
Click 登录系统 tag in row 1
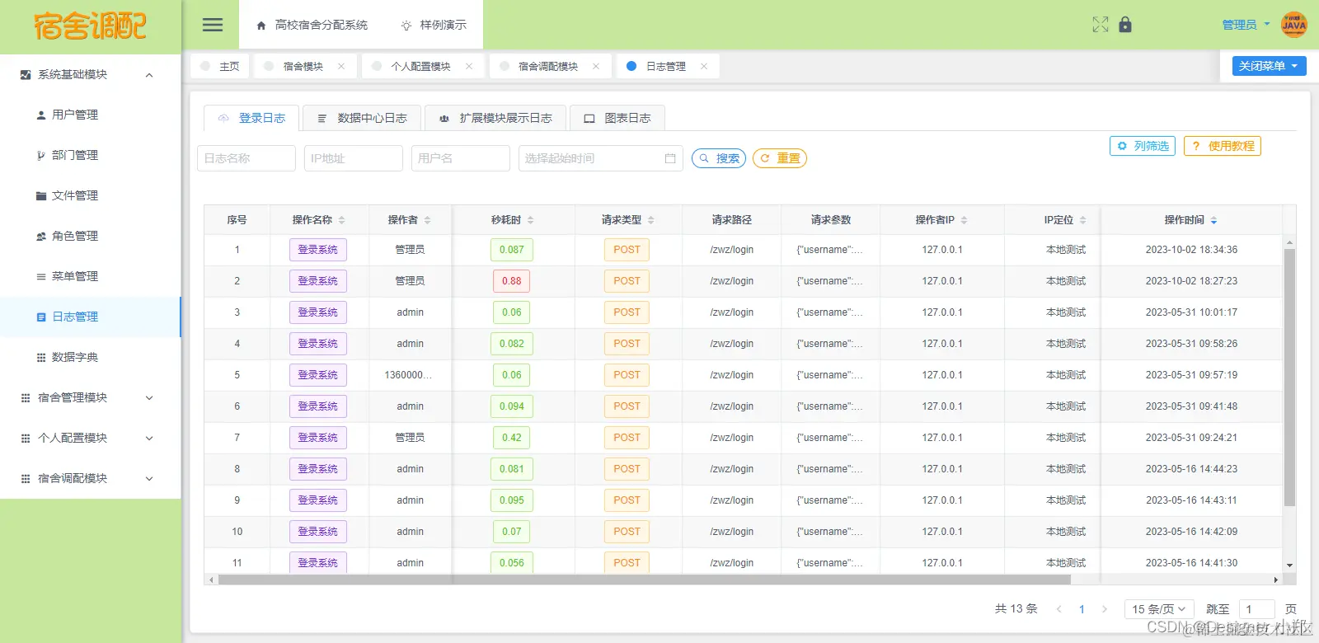tap(318, 250)
